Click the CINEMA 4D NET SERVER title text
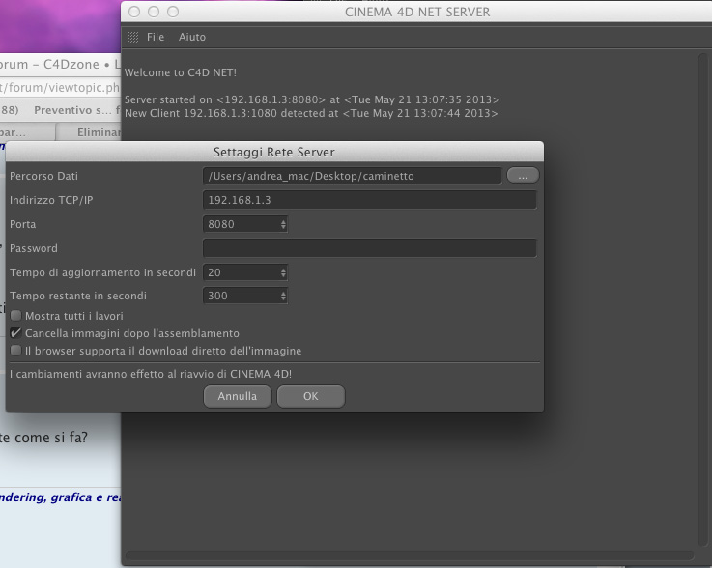The height and width of the screenshot is (568, 712). click(417, 12)
